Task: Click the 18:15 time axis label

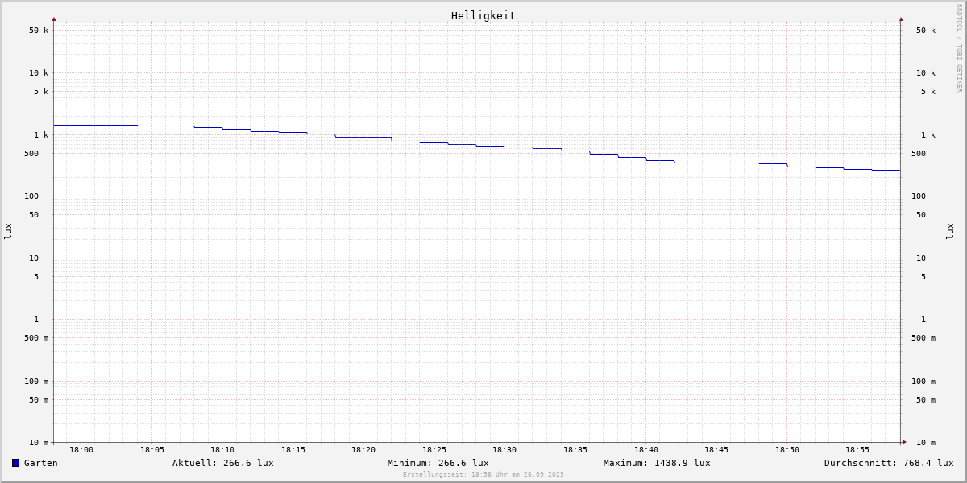Action: tap(293, 450)
